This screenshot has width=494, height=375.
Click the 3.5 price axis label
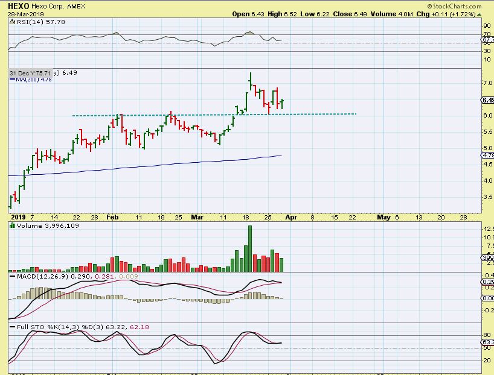click(x=488, y=197)
